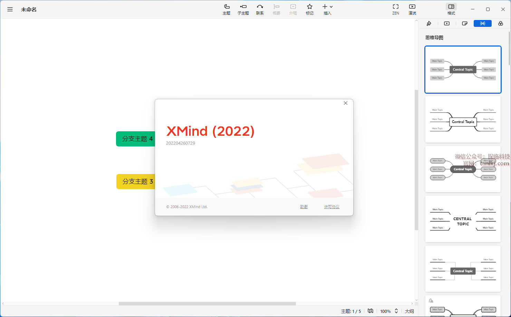This screenshot has width=511, height=317.
Task: Open the hamburger main menu
Action: (10, 9)
